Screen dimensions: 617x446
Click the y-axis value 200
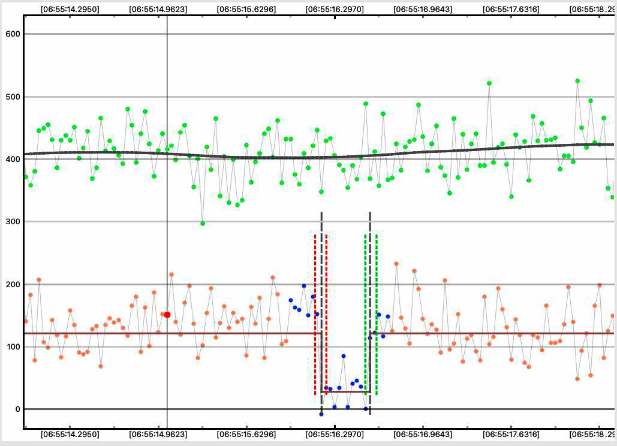coord(13,284)
